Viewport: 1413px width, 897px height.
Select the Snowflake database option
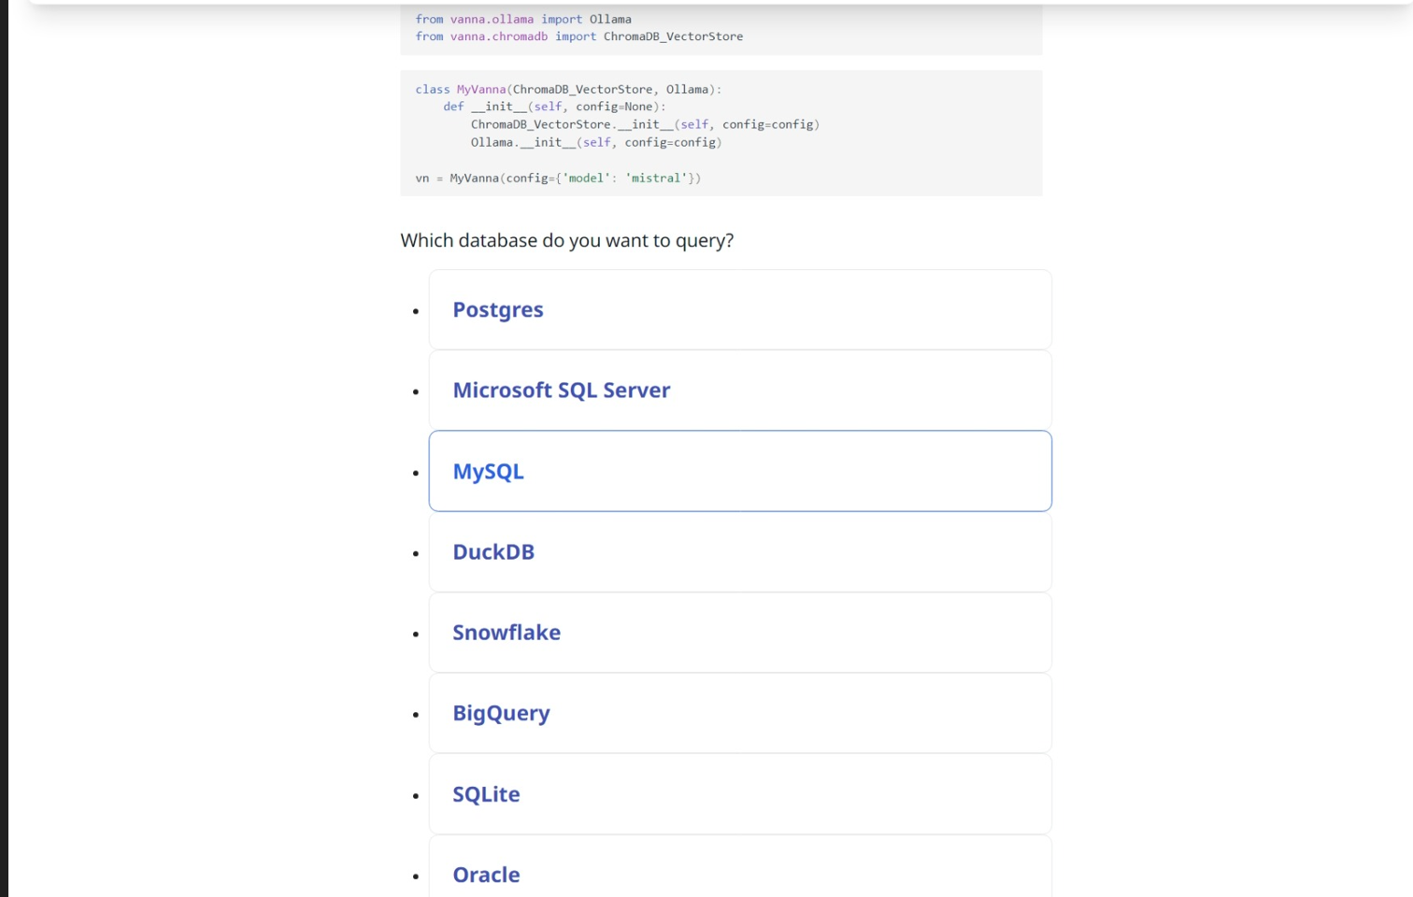(x=740, y=633)
